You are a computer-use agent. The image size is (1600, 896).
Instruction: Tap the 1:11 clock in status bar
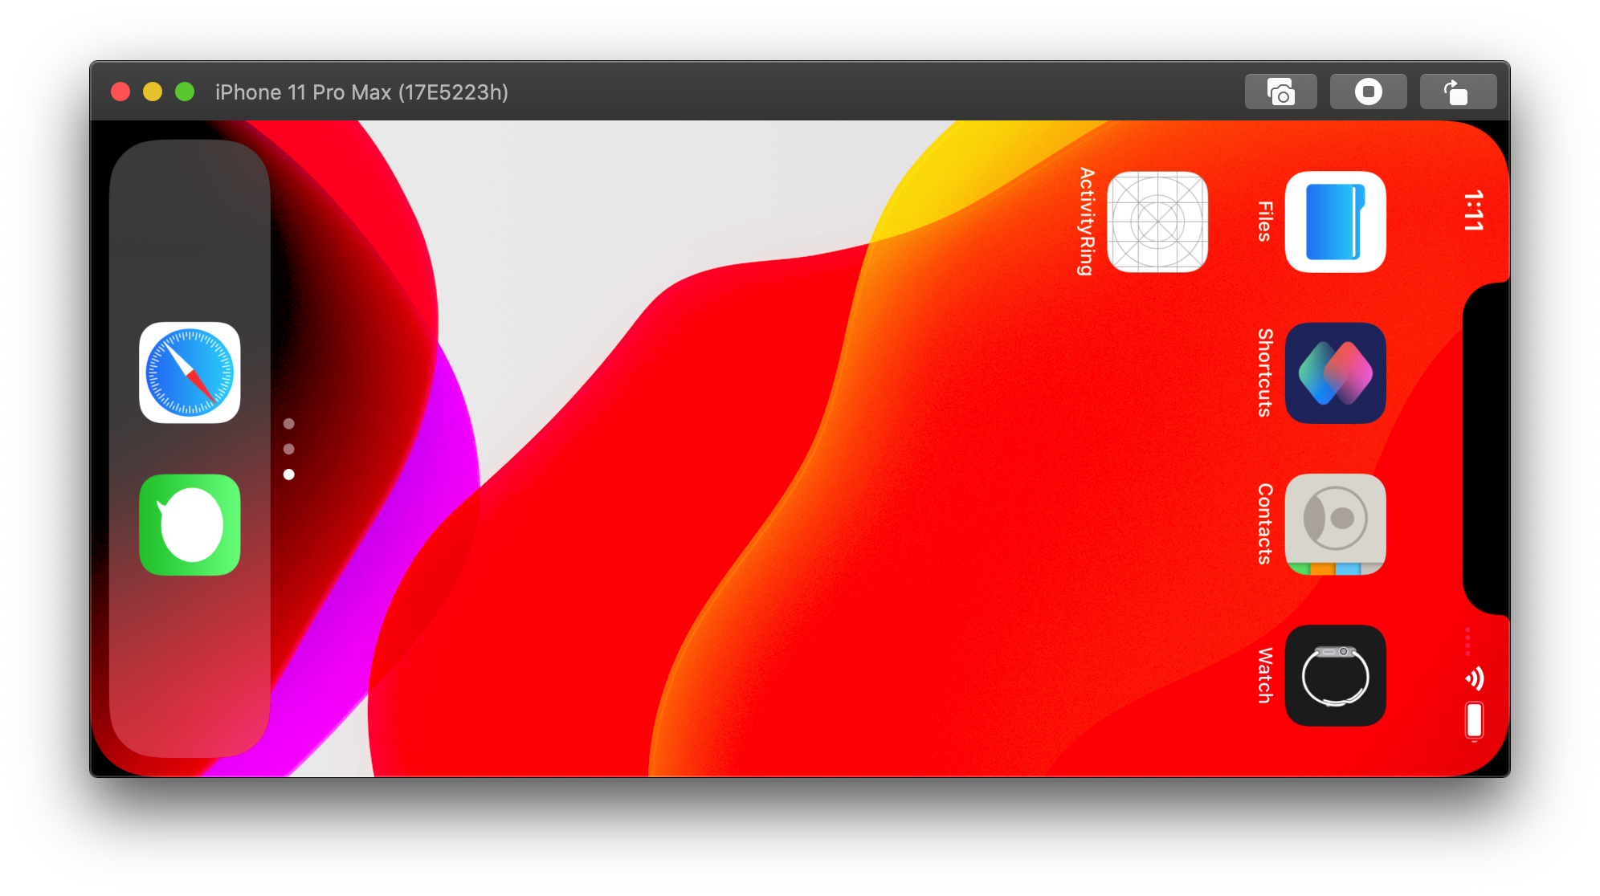point(1473,211)
